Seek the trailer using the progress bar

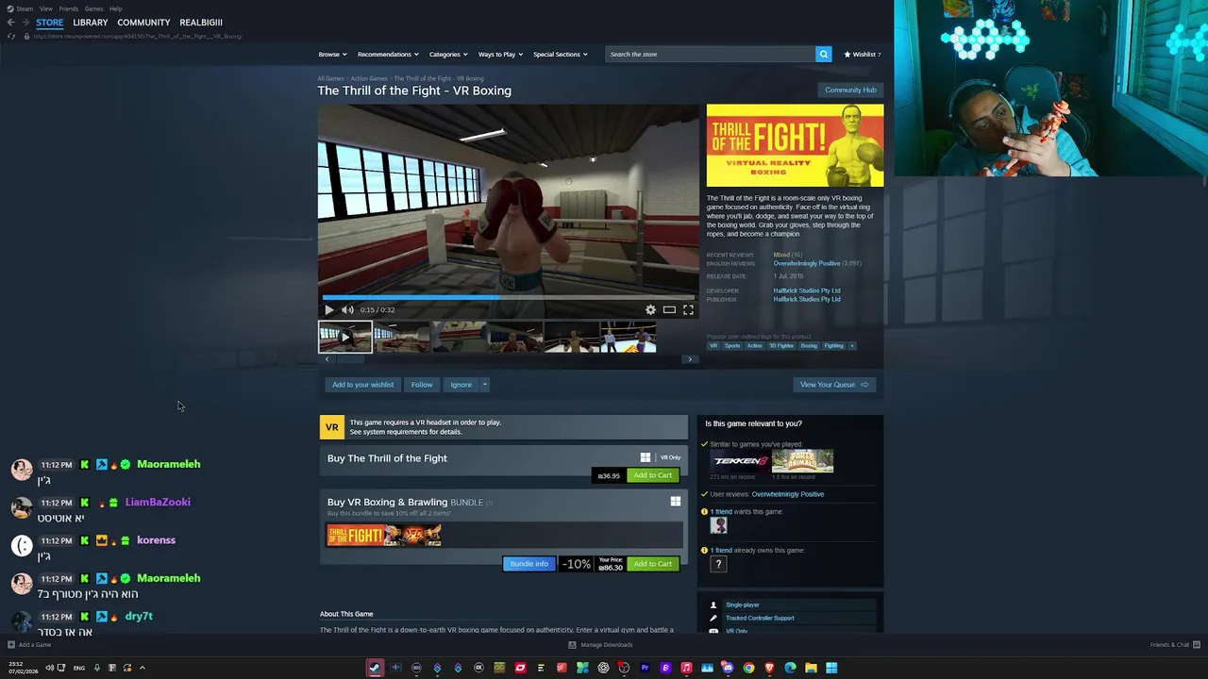pos(508,297)
